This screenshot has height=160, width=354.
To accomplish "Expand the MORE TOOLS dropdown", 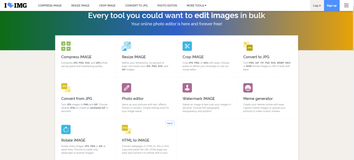I will (196, 6).
